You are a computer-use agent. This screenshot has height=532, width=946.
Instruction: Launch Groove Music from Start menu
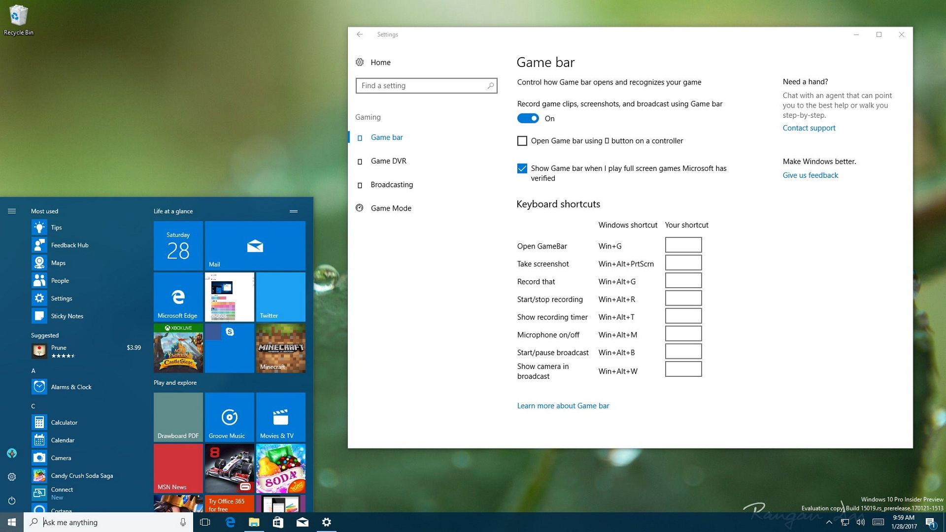pos(229,417)
